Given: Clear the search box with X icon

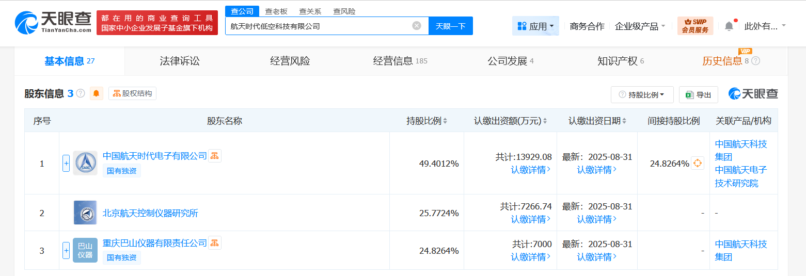Looking at the screenshot, I should pyautogui.click(x=417, y=26).
